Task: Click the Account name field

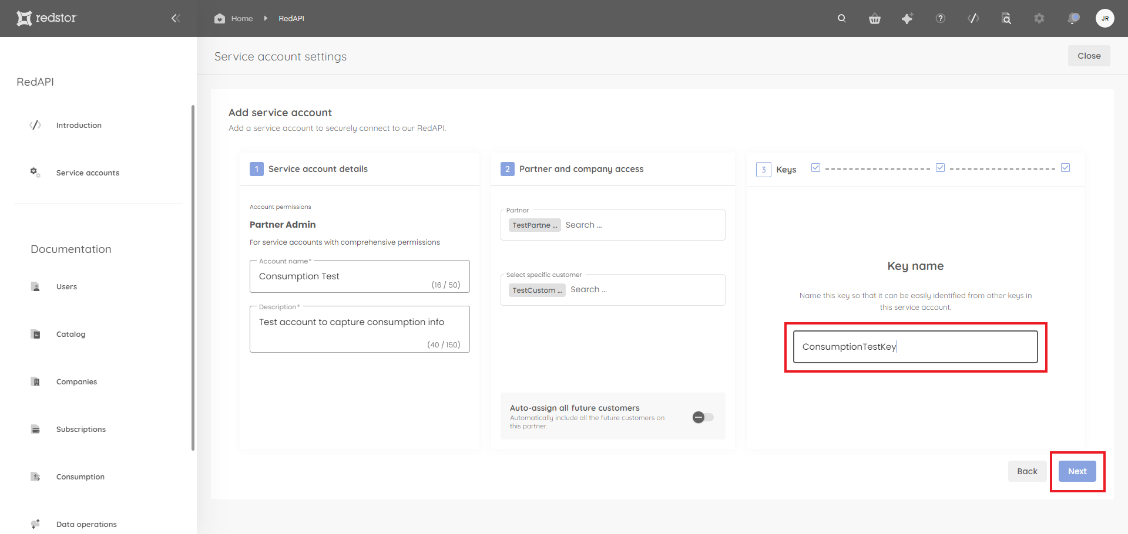Action: pos(360,276)
